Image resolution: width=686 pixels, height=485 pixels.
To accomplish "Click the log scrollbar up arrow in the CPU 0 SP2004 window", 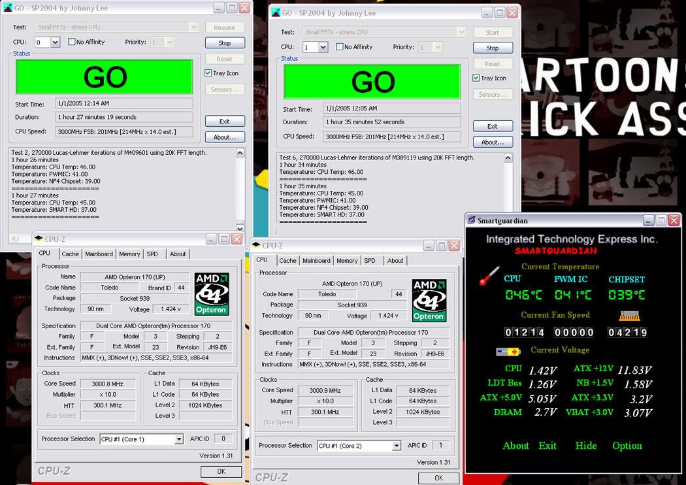I will (240, 153).
